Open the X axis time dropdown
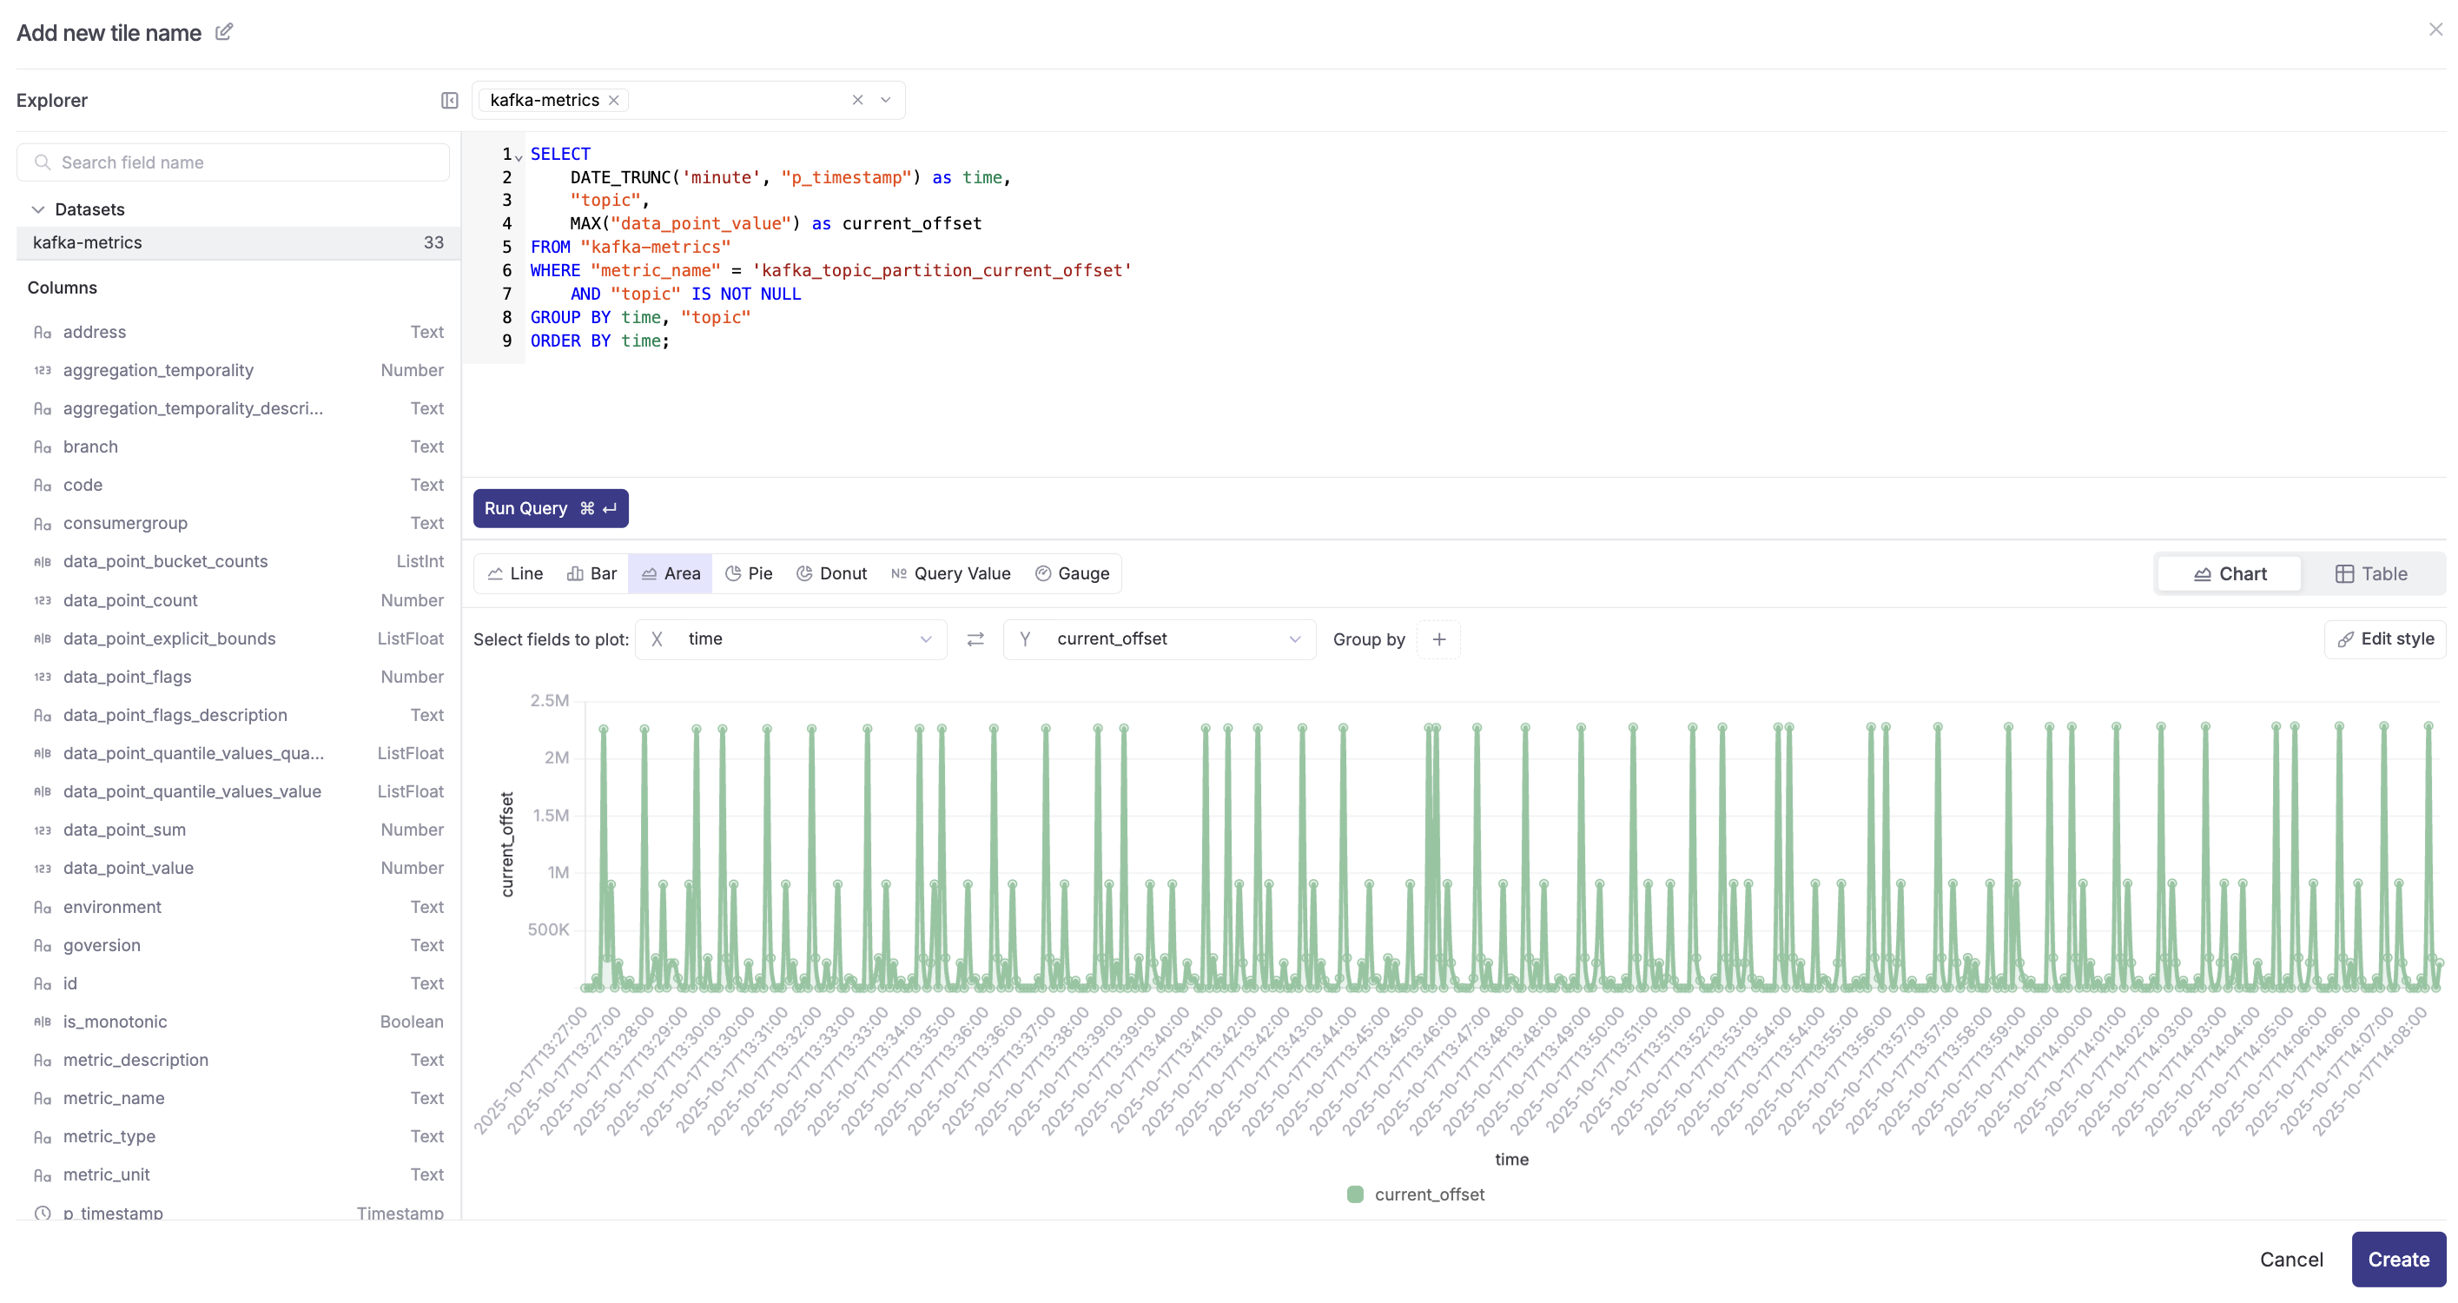Viewport: 2458px width, 1303px height. [791, 639]
